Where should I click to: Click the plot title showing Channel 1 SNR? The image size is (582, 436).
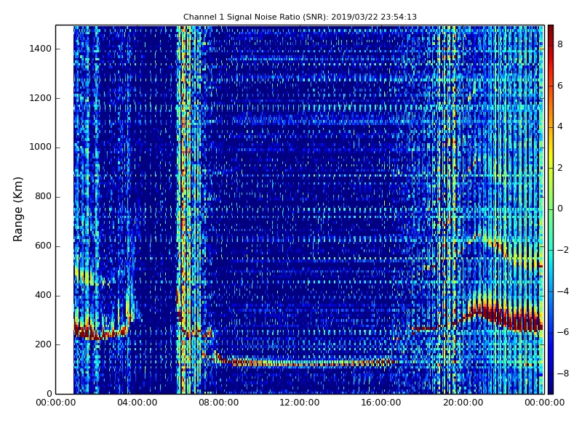coord(300,17)
